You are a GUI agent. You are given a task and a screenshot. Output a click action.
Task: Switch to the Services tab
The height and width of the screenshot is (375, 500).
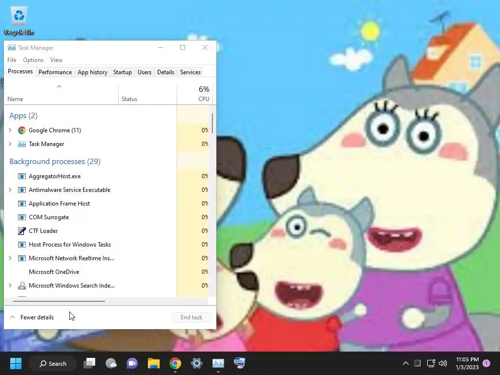point(190,72)
